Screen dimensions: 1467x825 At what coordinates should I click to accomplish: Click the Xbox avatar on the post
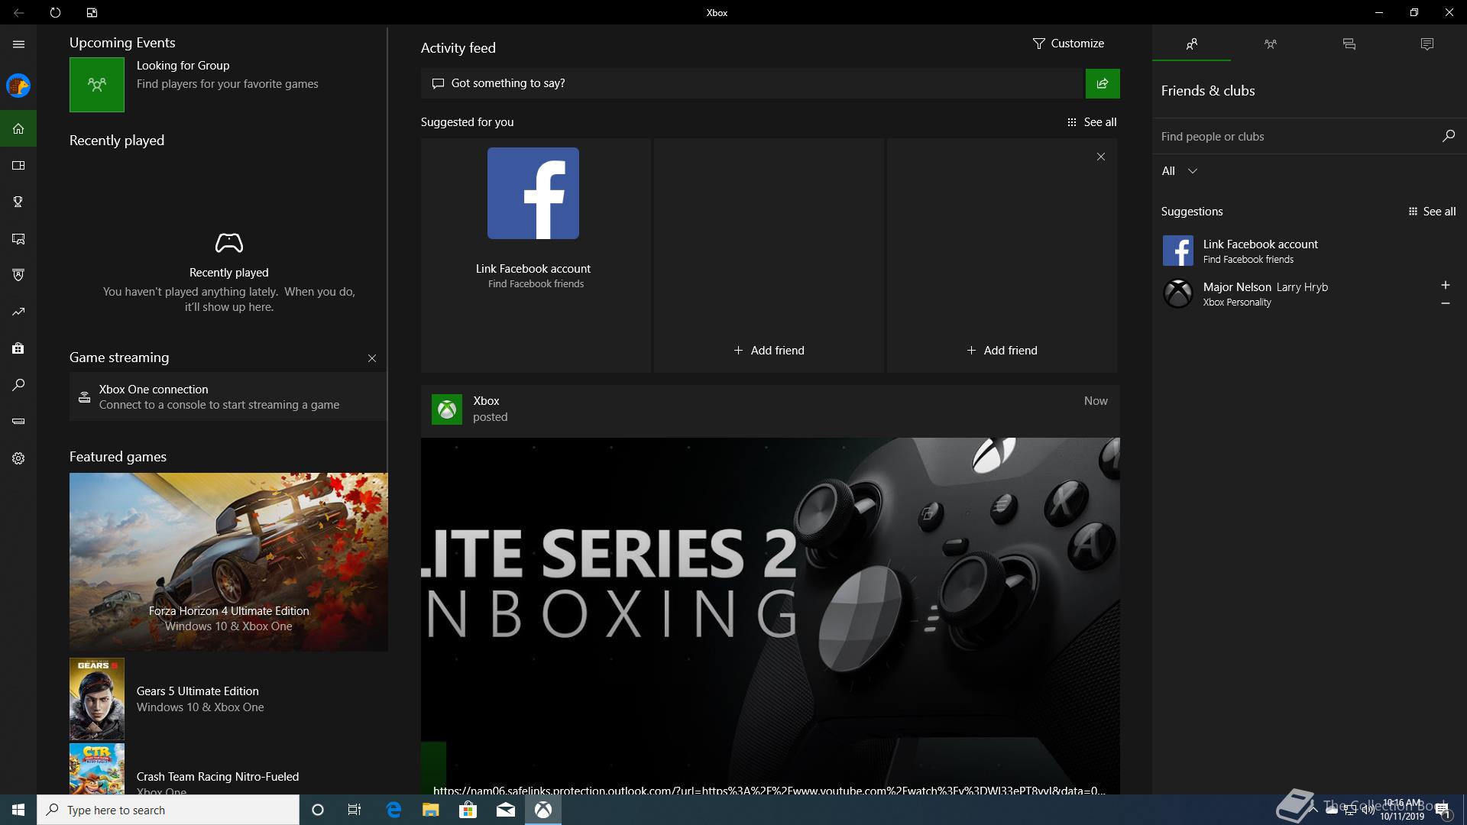pyautogui.click(x=446, y=409)
